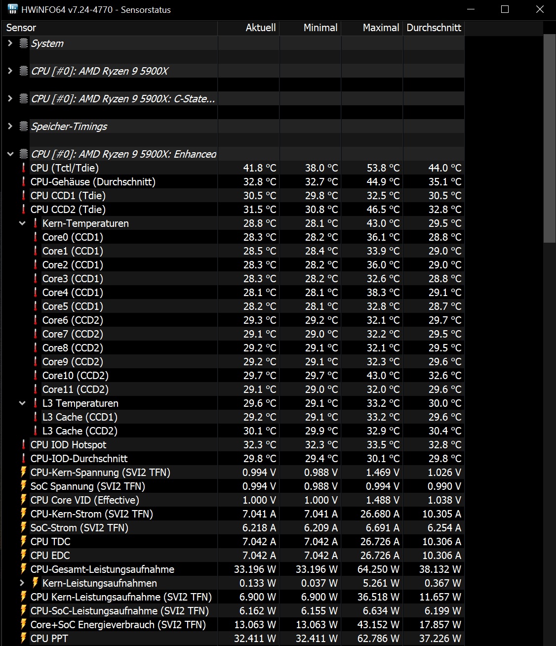Image resolution: width=556 pixels, height=646 pixels.
Task: Click the System chip icon
Action: 23,43
